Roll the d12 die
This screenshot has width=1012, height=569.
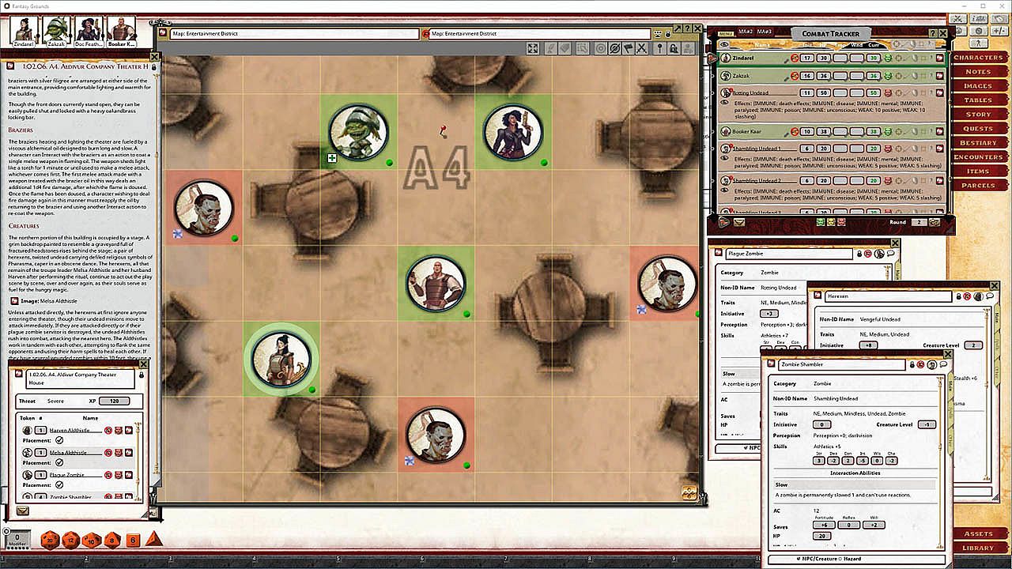(x=71, y=541)
